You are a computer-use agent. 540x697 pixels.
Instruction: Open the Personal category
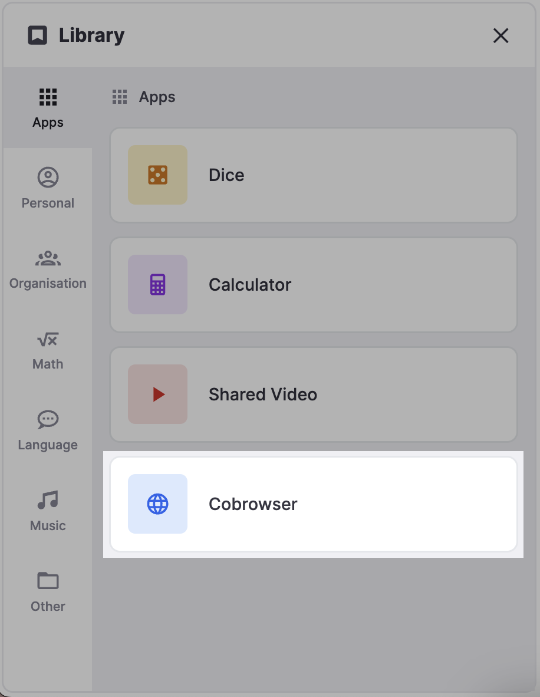point(48,189)
